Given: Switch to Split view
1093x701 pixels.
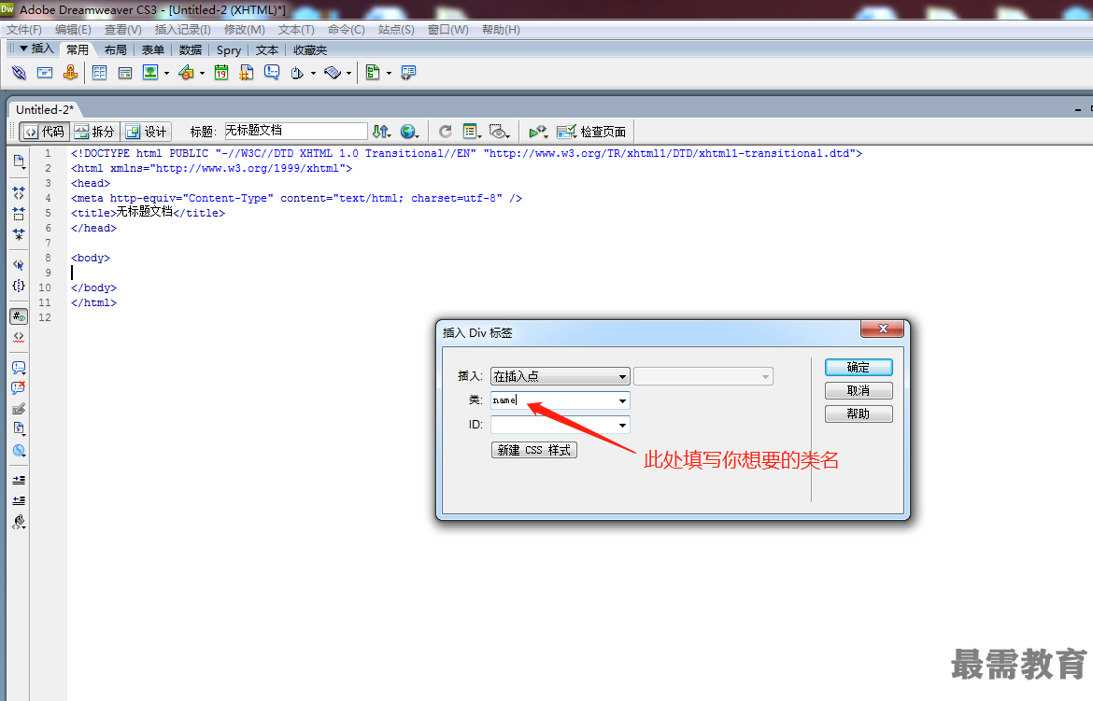Looking at the screenshot, I should pos(94,131).
